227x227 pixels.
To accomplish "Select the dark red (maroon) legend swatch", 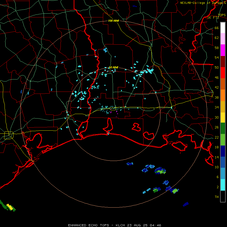I will click(223, 62).
